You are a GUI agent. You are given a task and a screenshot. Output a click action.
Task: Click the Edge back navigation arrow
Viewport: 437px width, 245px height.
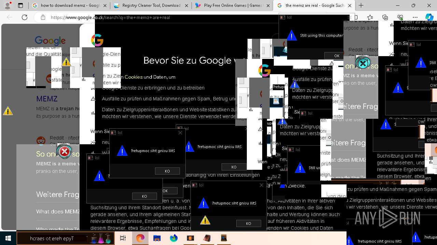click(x=10, y=17)
